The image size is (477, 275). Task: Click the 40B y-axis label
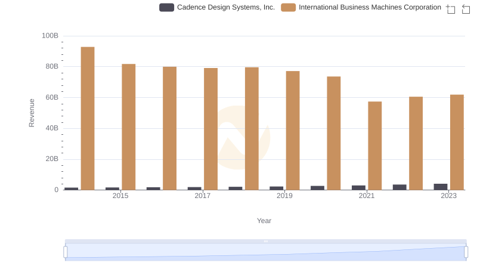click(52, 128)
